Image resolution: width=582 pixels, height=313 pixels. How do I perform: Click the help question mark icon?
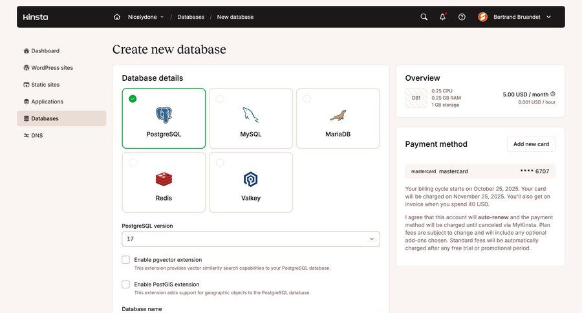pos(462,17)
